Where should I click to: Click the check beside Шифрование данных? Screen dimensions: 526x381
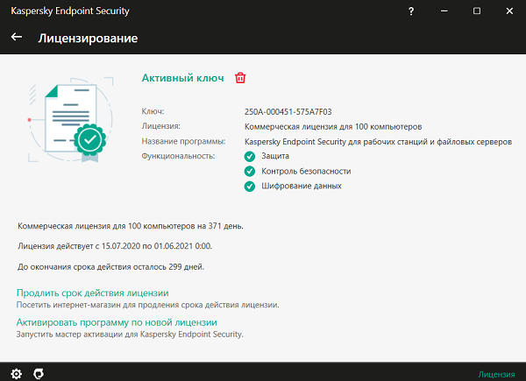tap(250, 186)
